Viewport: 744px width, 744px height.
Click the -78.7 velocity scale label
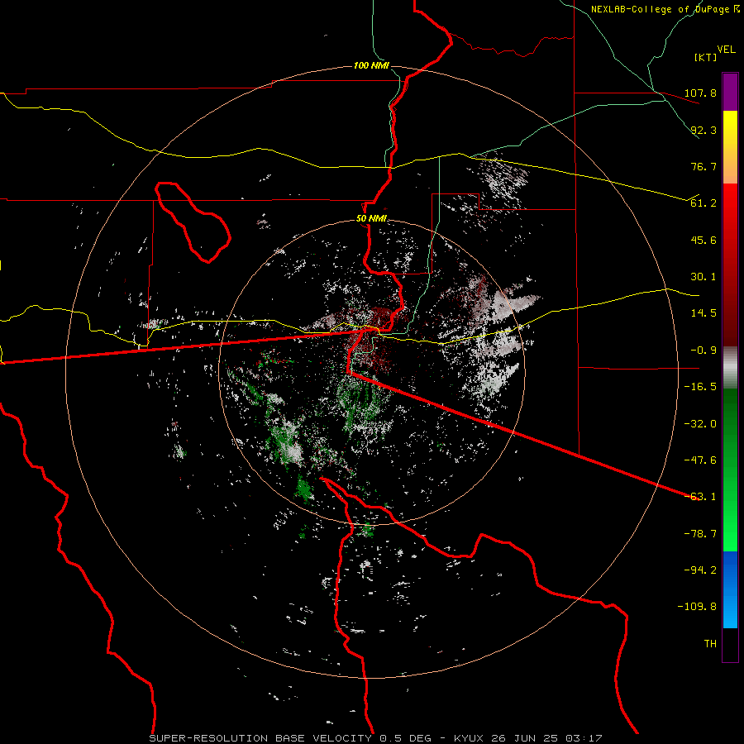[700, 534]
